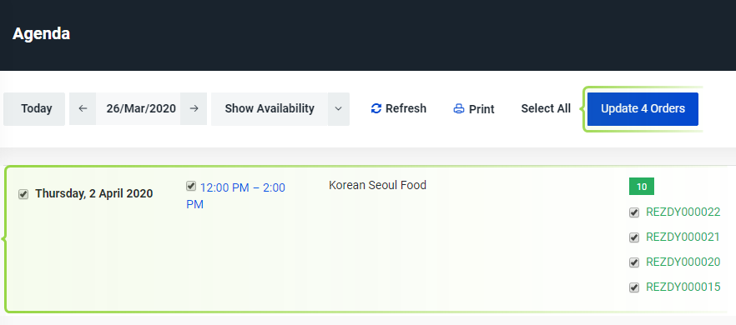
Task: Uncheck the Thursday, 2 April 2020 checkbox
Action: pos(23,193)
